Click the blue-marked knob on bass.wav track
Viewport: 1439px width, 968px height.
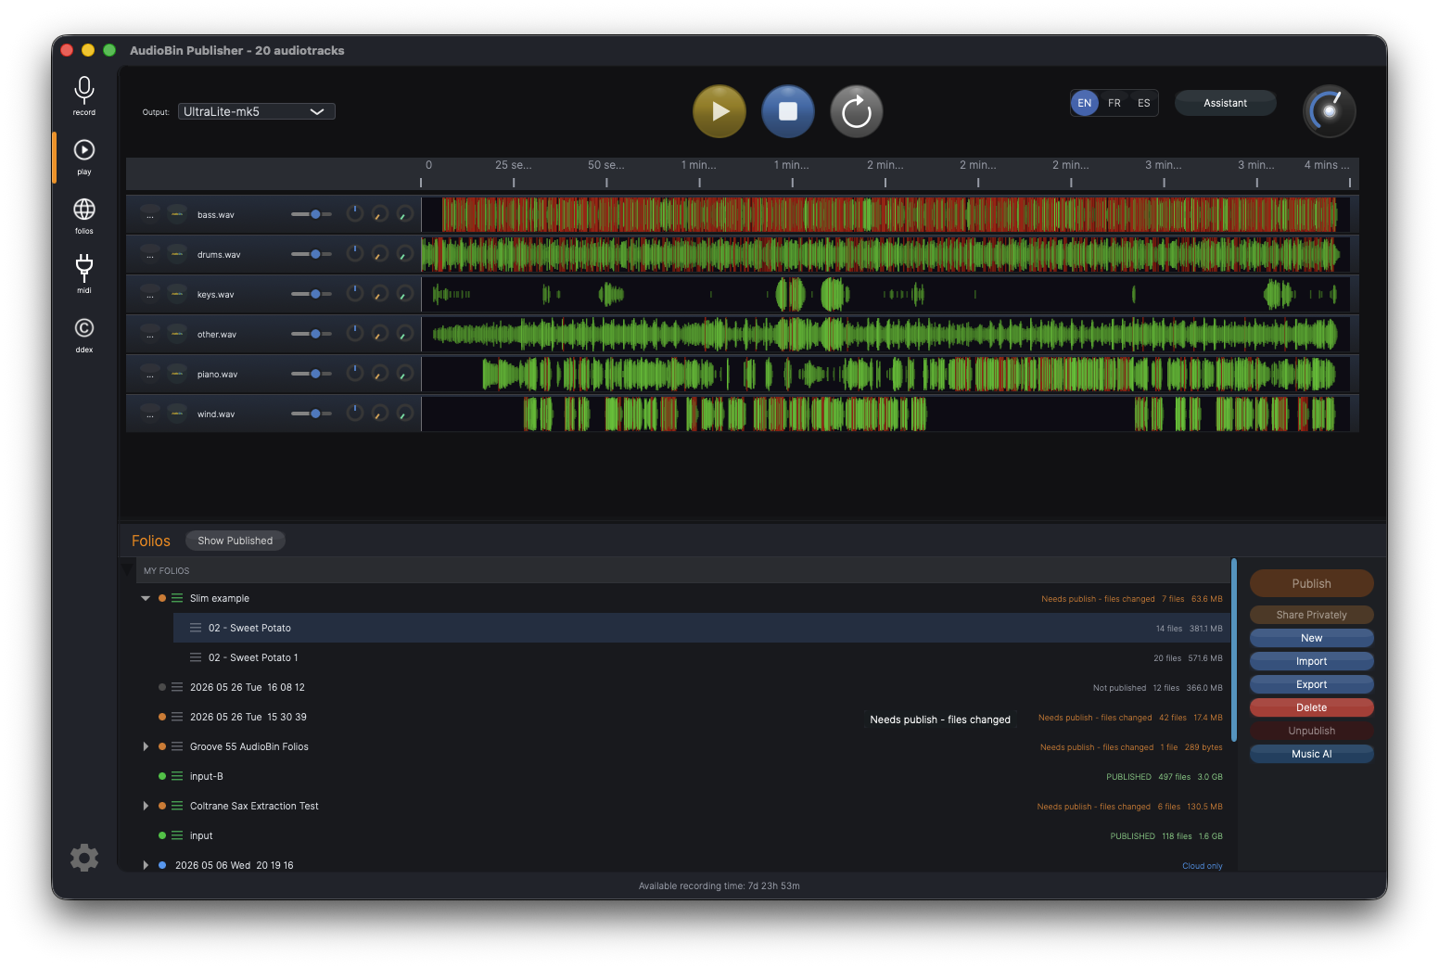tap(354, 213)
